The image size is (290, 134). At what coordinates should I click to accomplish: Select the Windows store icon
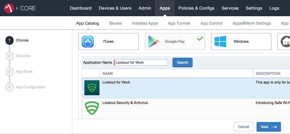(220, 41)
